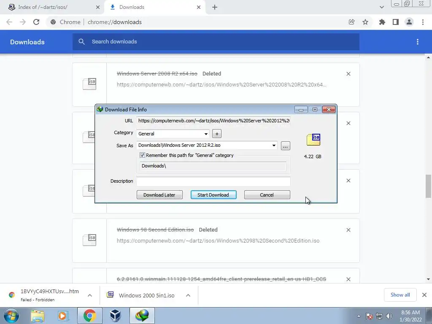The height and width of the screenshot is (324, 432).
Task: Open the Downloads page more actions menu
Action: (x=418, y=42)
